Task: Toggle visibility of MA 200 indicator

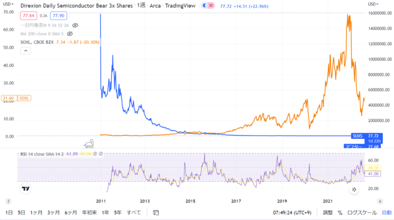Action: pyautogui.click(x=70, y=34)
